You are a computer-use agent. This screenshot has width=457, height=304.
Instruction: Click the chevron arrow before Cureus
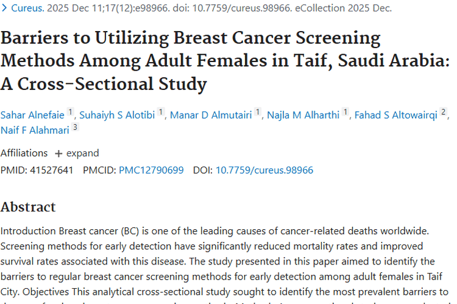(x=5, y=9)
